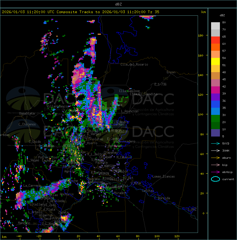Click the 'JUNIN' map label

pyautogui.click(x=105, y=173)
